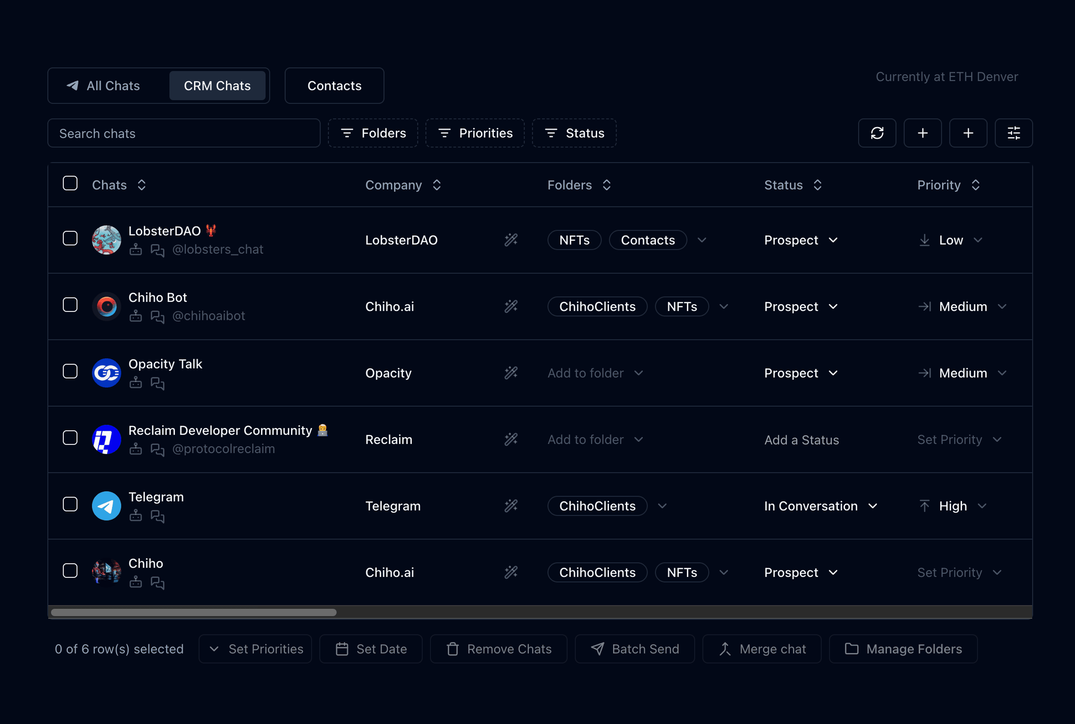Click Set Date button

tap(371, 649)
